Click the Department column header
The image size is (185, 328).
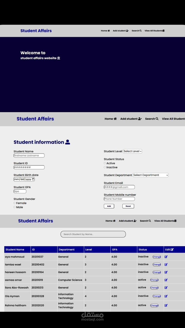coord(71,250)
